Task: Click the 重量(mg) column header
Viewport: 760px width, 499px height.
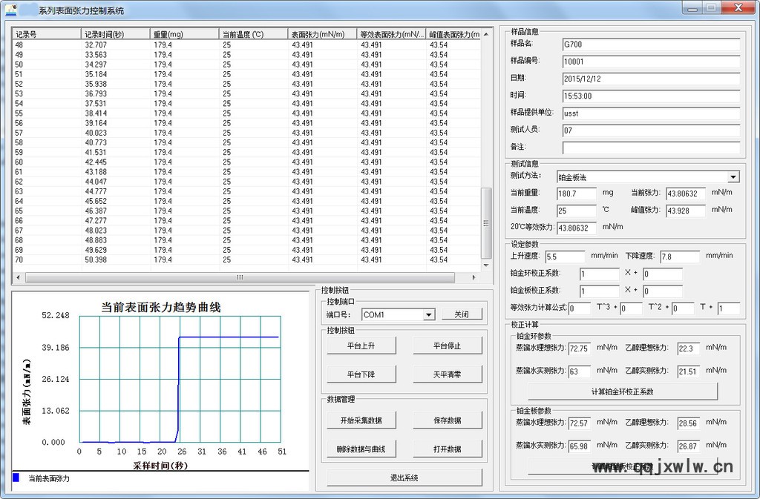Action: click(x=184, y=34)
